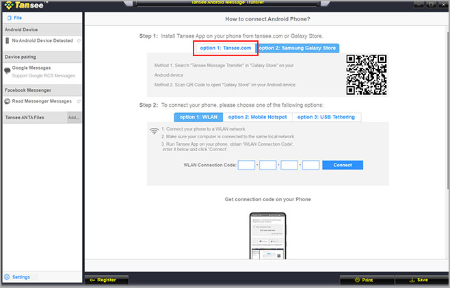Screen dimensions: 450x288
Task: Click 'Get connection code on your Phone' text
Action: [268, 199]
